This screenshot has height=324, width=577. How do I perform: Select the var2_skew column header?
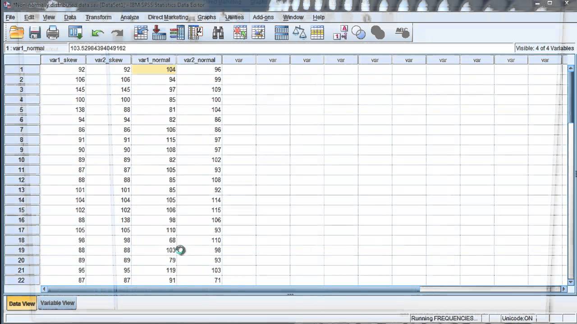(x=109, y=60)
